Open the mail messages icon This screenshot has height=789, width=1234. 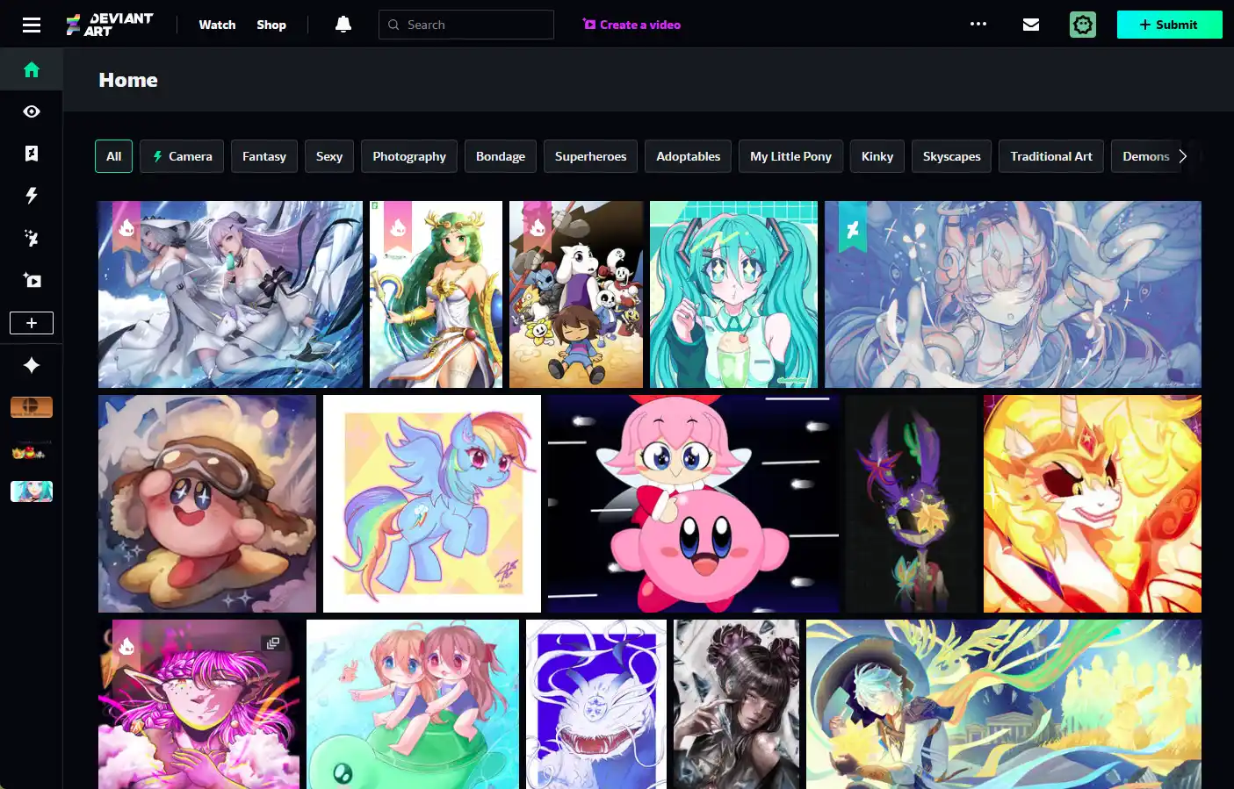click(x=1031, y=25)
